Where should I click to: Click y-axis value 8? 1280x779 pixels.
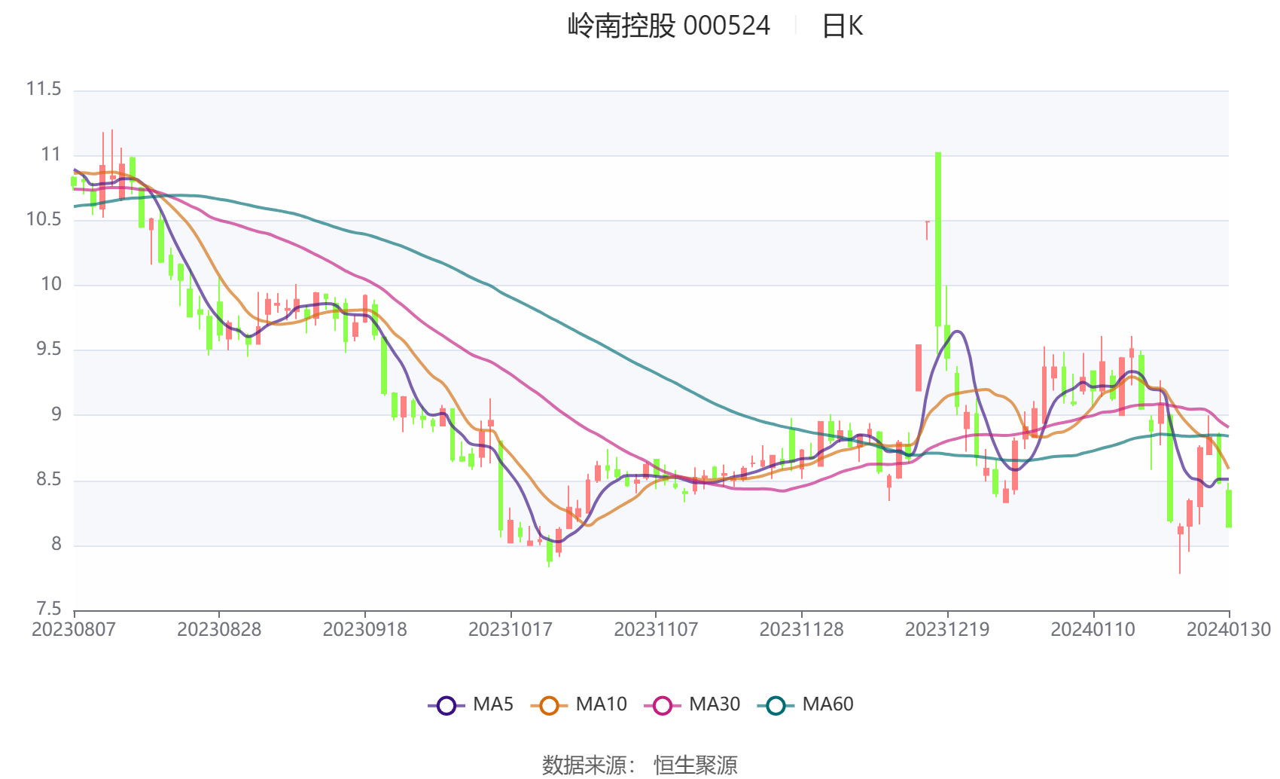pos(56,544)
